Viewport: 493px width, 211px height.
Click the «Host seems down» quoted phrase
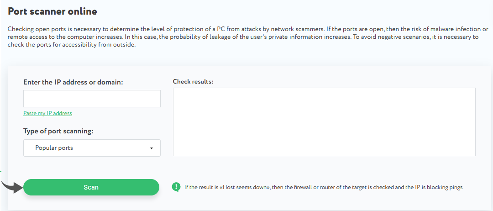pos(234,187)
